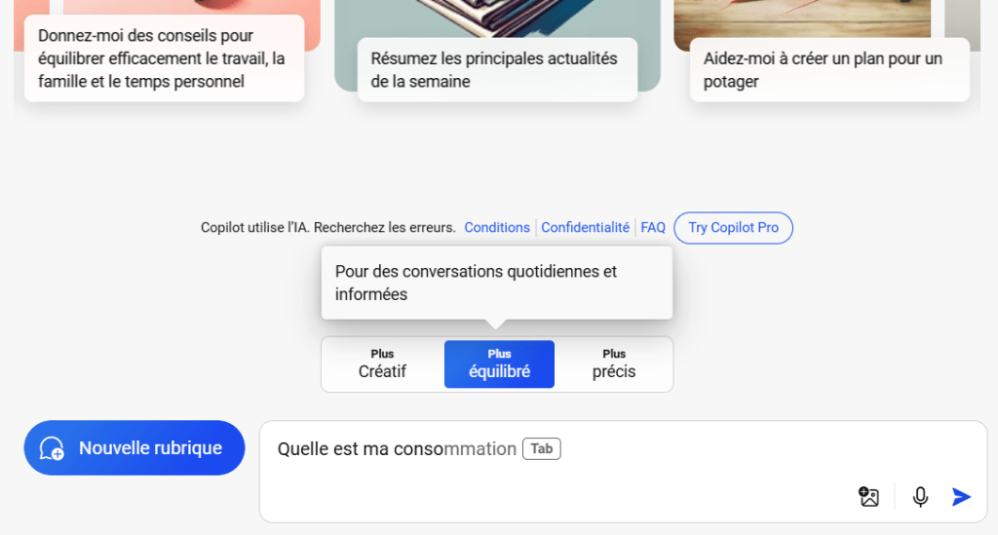Open the Confidentialité link
Viewport: 998px width, 535px height.
point(585,227)
